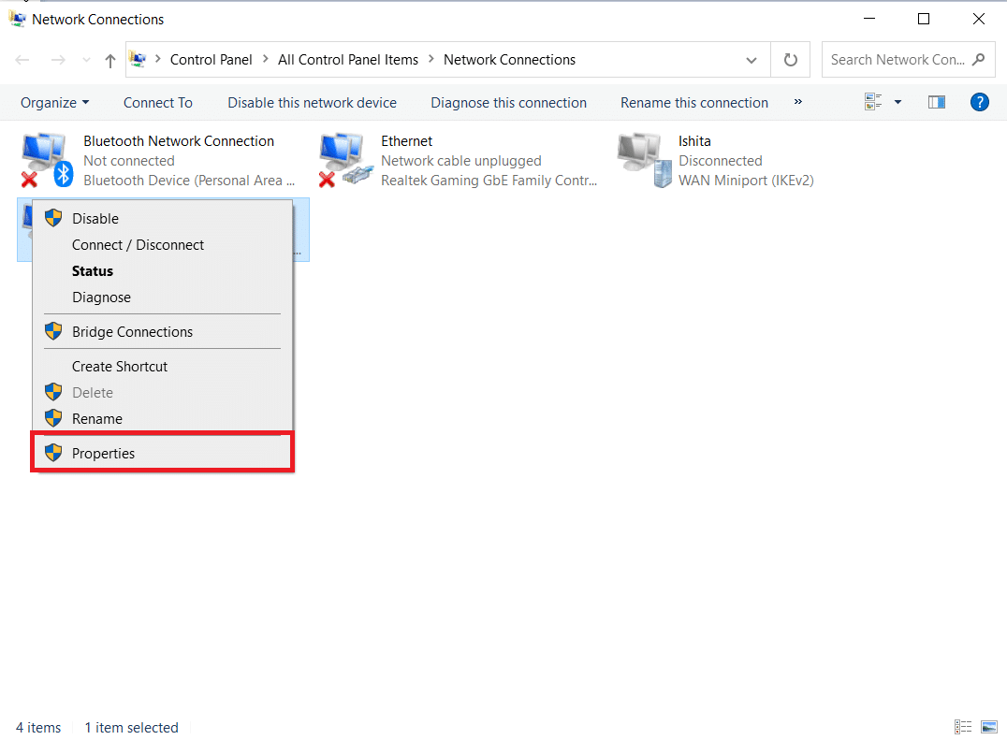Open the Organize dropdown menu
The image size is (1007, 740).
point(54,103)
